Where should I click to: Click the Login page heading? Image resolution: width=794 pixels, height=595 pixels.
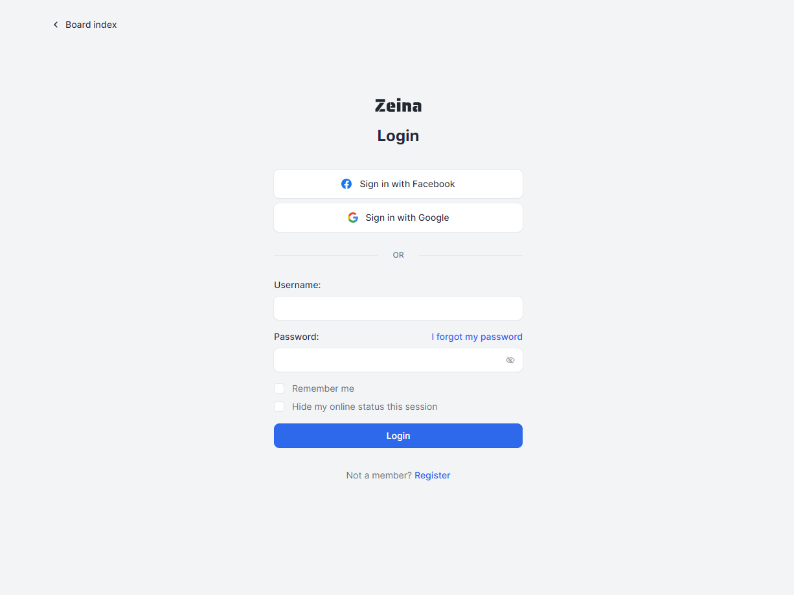click(398, 135)
